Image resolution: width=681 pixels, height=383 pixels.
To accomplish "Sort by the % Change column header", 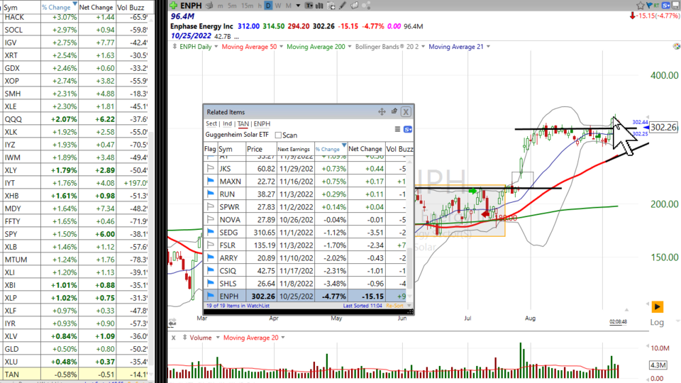I will coord(328,149).
